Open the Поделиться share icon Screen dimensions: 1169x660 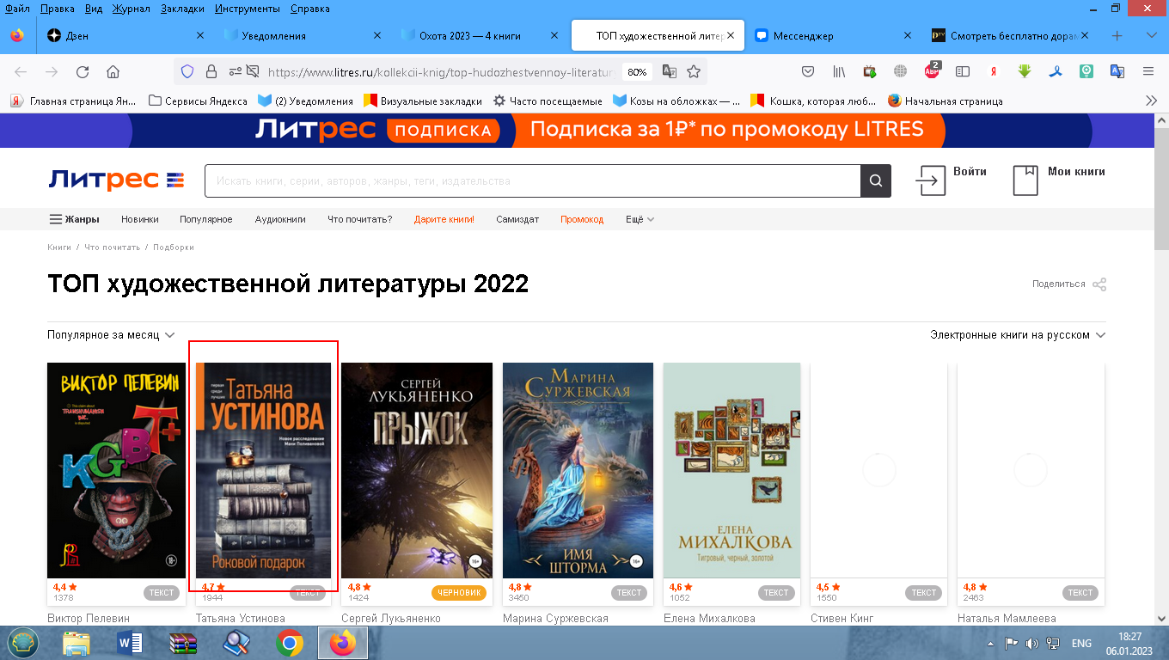pos(1101,284)
